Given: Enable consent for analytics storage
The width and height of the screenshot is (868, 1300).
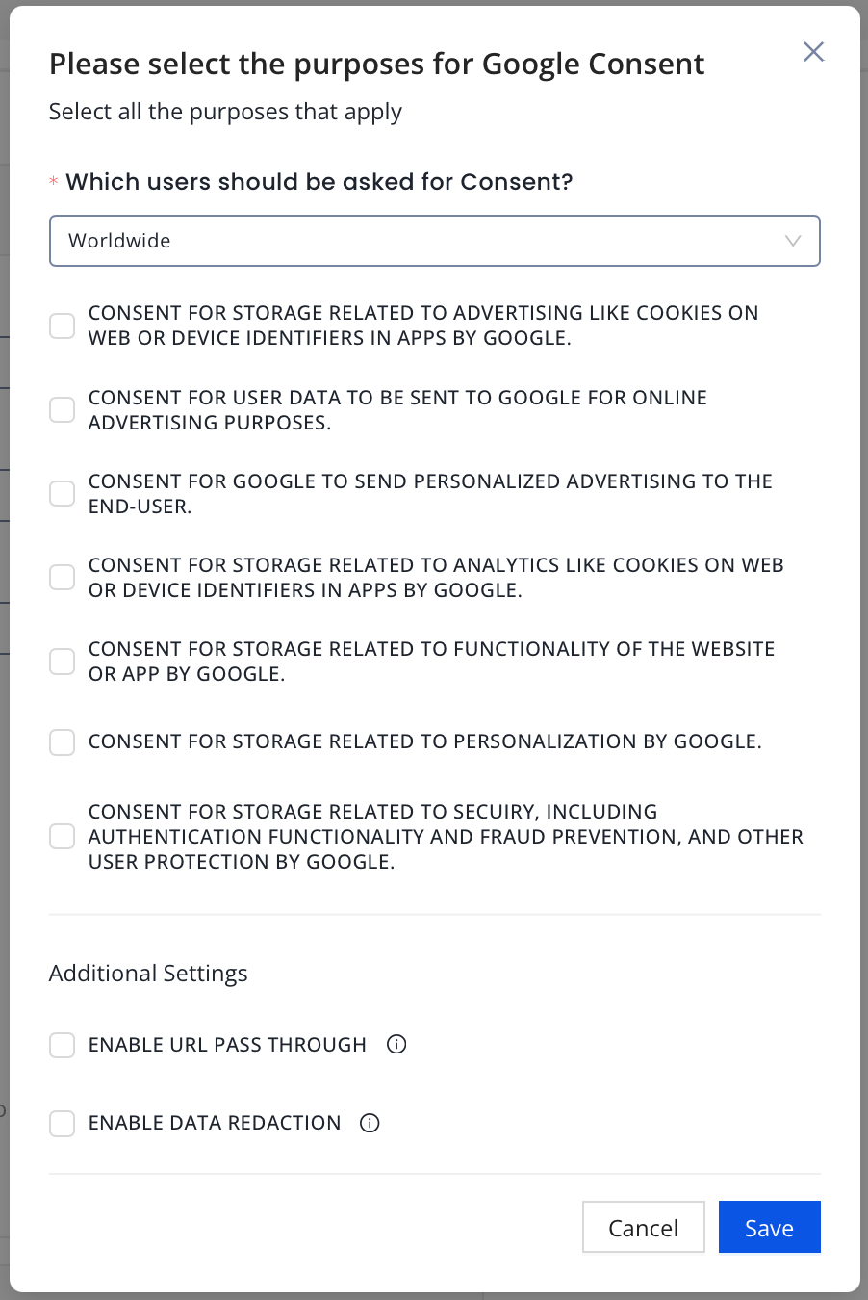Looking at the screenshot, I should (x=63, y=577).
